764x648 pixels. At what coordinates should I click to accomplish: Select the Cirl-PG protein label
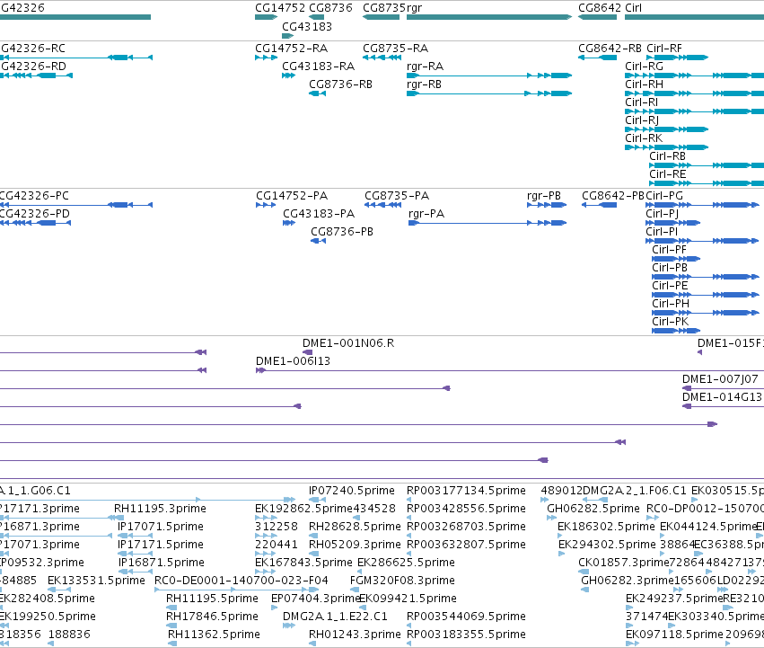coord(664,196)
